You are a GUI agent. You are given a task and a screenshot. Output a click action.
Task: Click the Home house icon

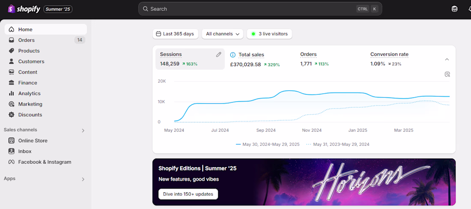pyautogui.click(x=12, y=29)
